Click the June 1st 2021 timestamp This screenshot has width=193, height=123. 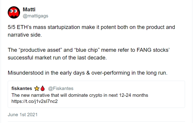click(22, 115)
